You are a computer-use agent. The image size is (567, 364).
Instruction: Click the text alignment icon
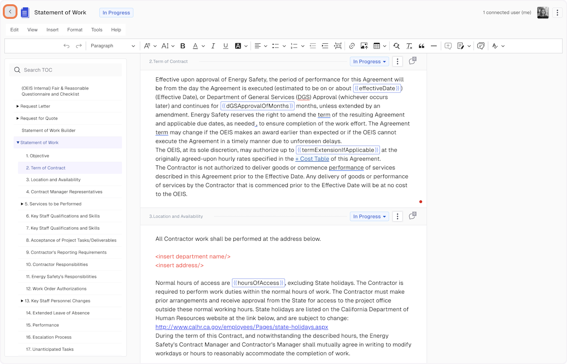(x=258, y=46)
